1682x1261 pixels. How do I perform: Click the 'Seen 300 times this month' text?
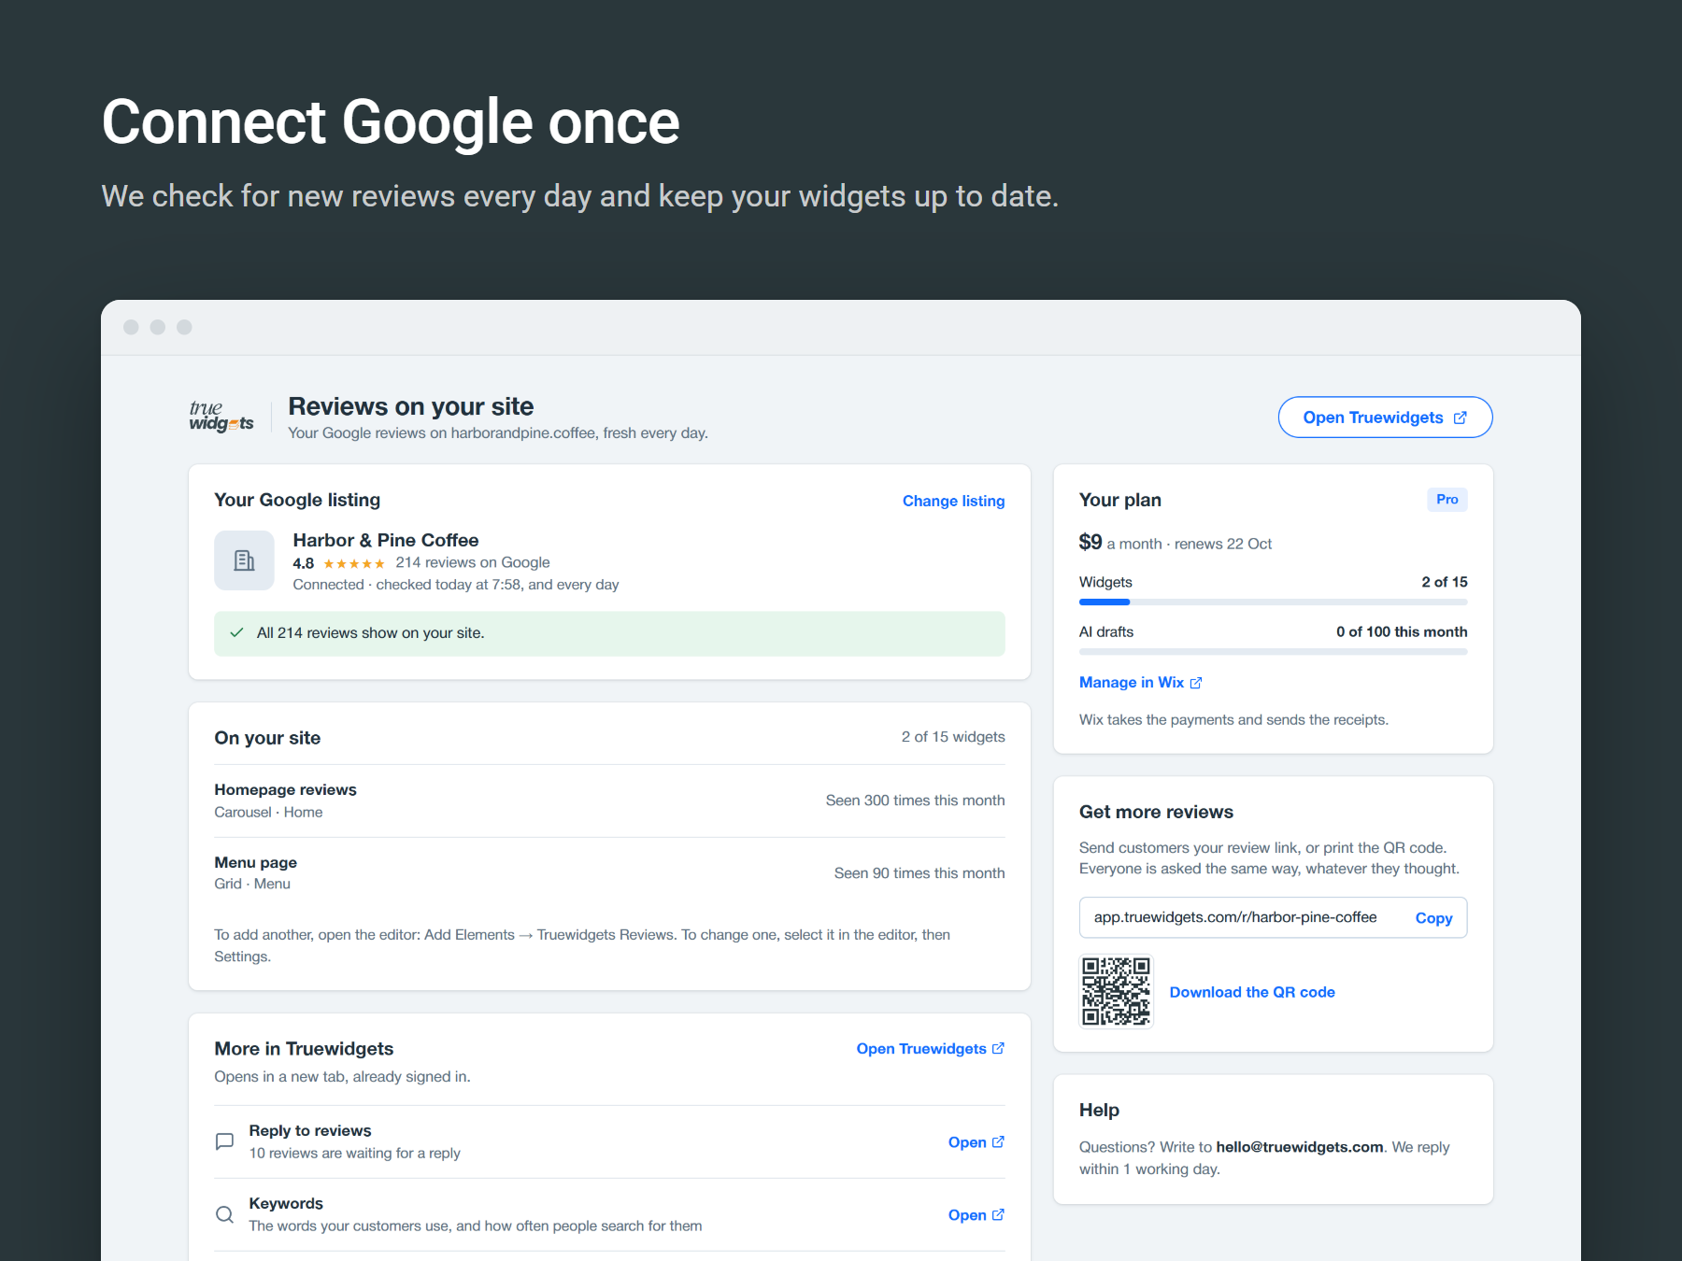click(x=915, y=801)
